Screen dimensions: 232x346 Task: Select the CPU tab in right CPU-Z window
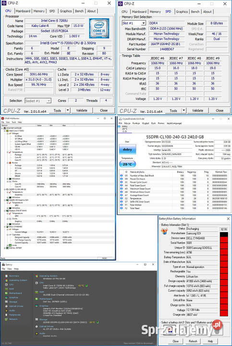point(124,12)
